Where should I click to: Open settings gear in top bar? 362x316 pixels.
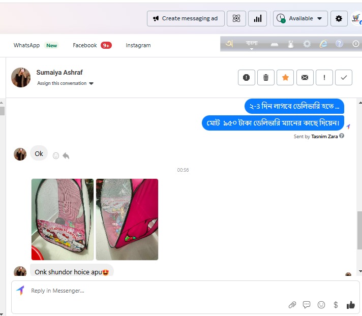click(x=339, y=18)
